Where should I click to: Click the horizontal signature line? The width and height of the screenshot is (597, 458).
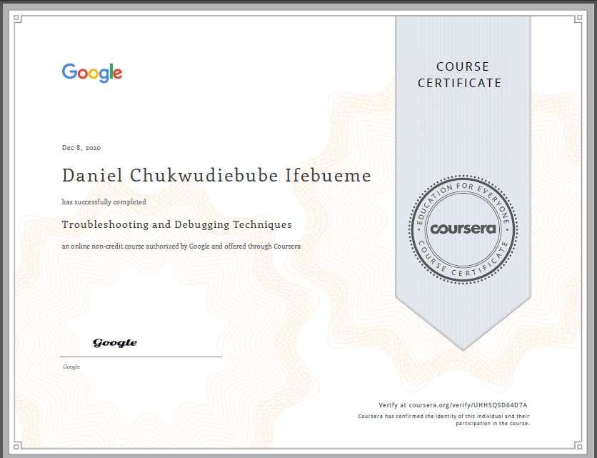point(142,357)
